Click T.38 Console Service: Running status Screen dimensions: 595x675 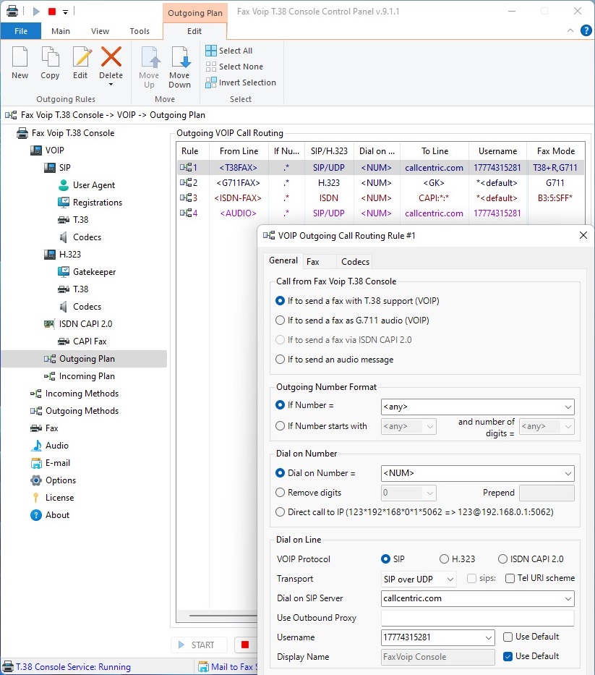click(x=67, y=667)
